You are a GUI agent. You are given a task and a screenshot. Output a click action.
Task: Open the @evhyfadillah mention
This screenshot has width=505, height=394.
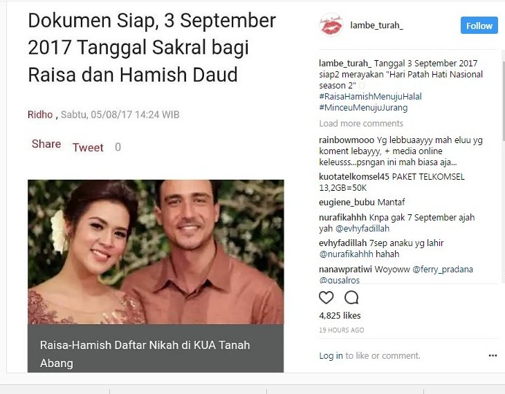pos(362,228)
